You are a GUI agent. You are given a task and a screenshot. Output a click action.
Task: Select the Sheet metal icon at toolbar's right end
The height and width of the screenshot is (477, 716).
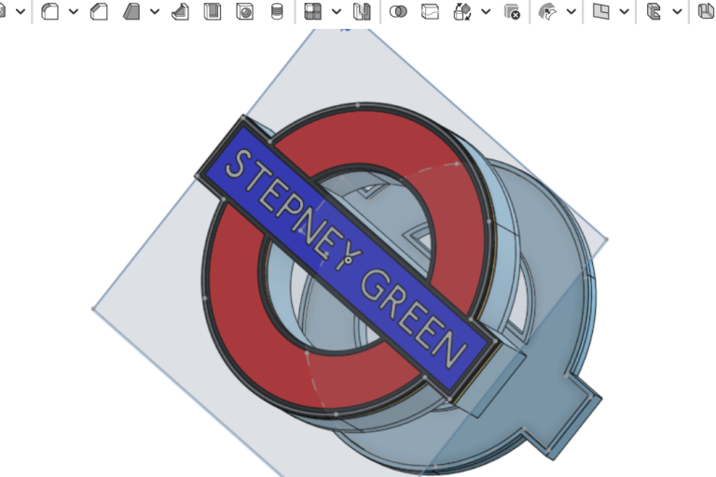[707, 11]
